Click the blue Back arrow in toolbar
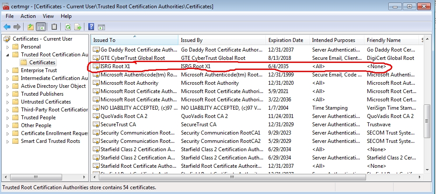436x194 pixels. pyautogui.click(x=7, y=27)
